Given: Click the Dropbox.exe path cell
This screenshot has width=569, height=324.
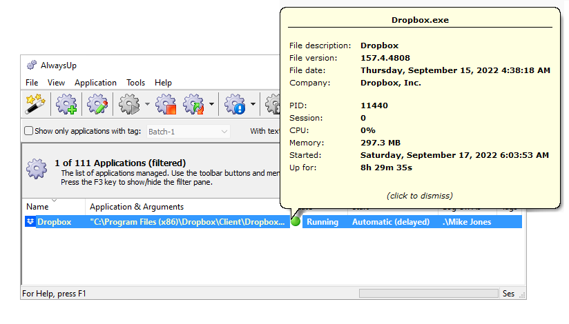Looking at the screenshot, I should [187, 222].
